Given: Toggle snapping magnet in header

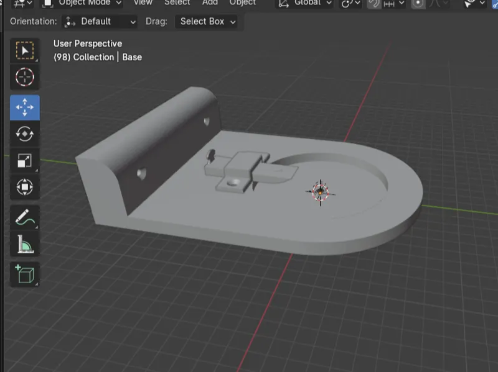Looking at the screenshot, I should (374, 3).
